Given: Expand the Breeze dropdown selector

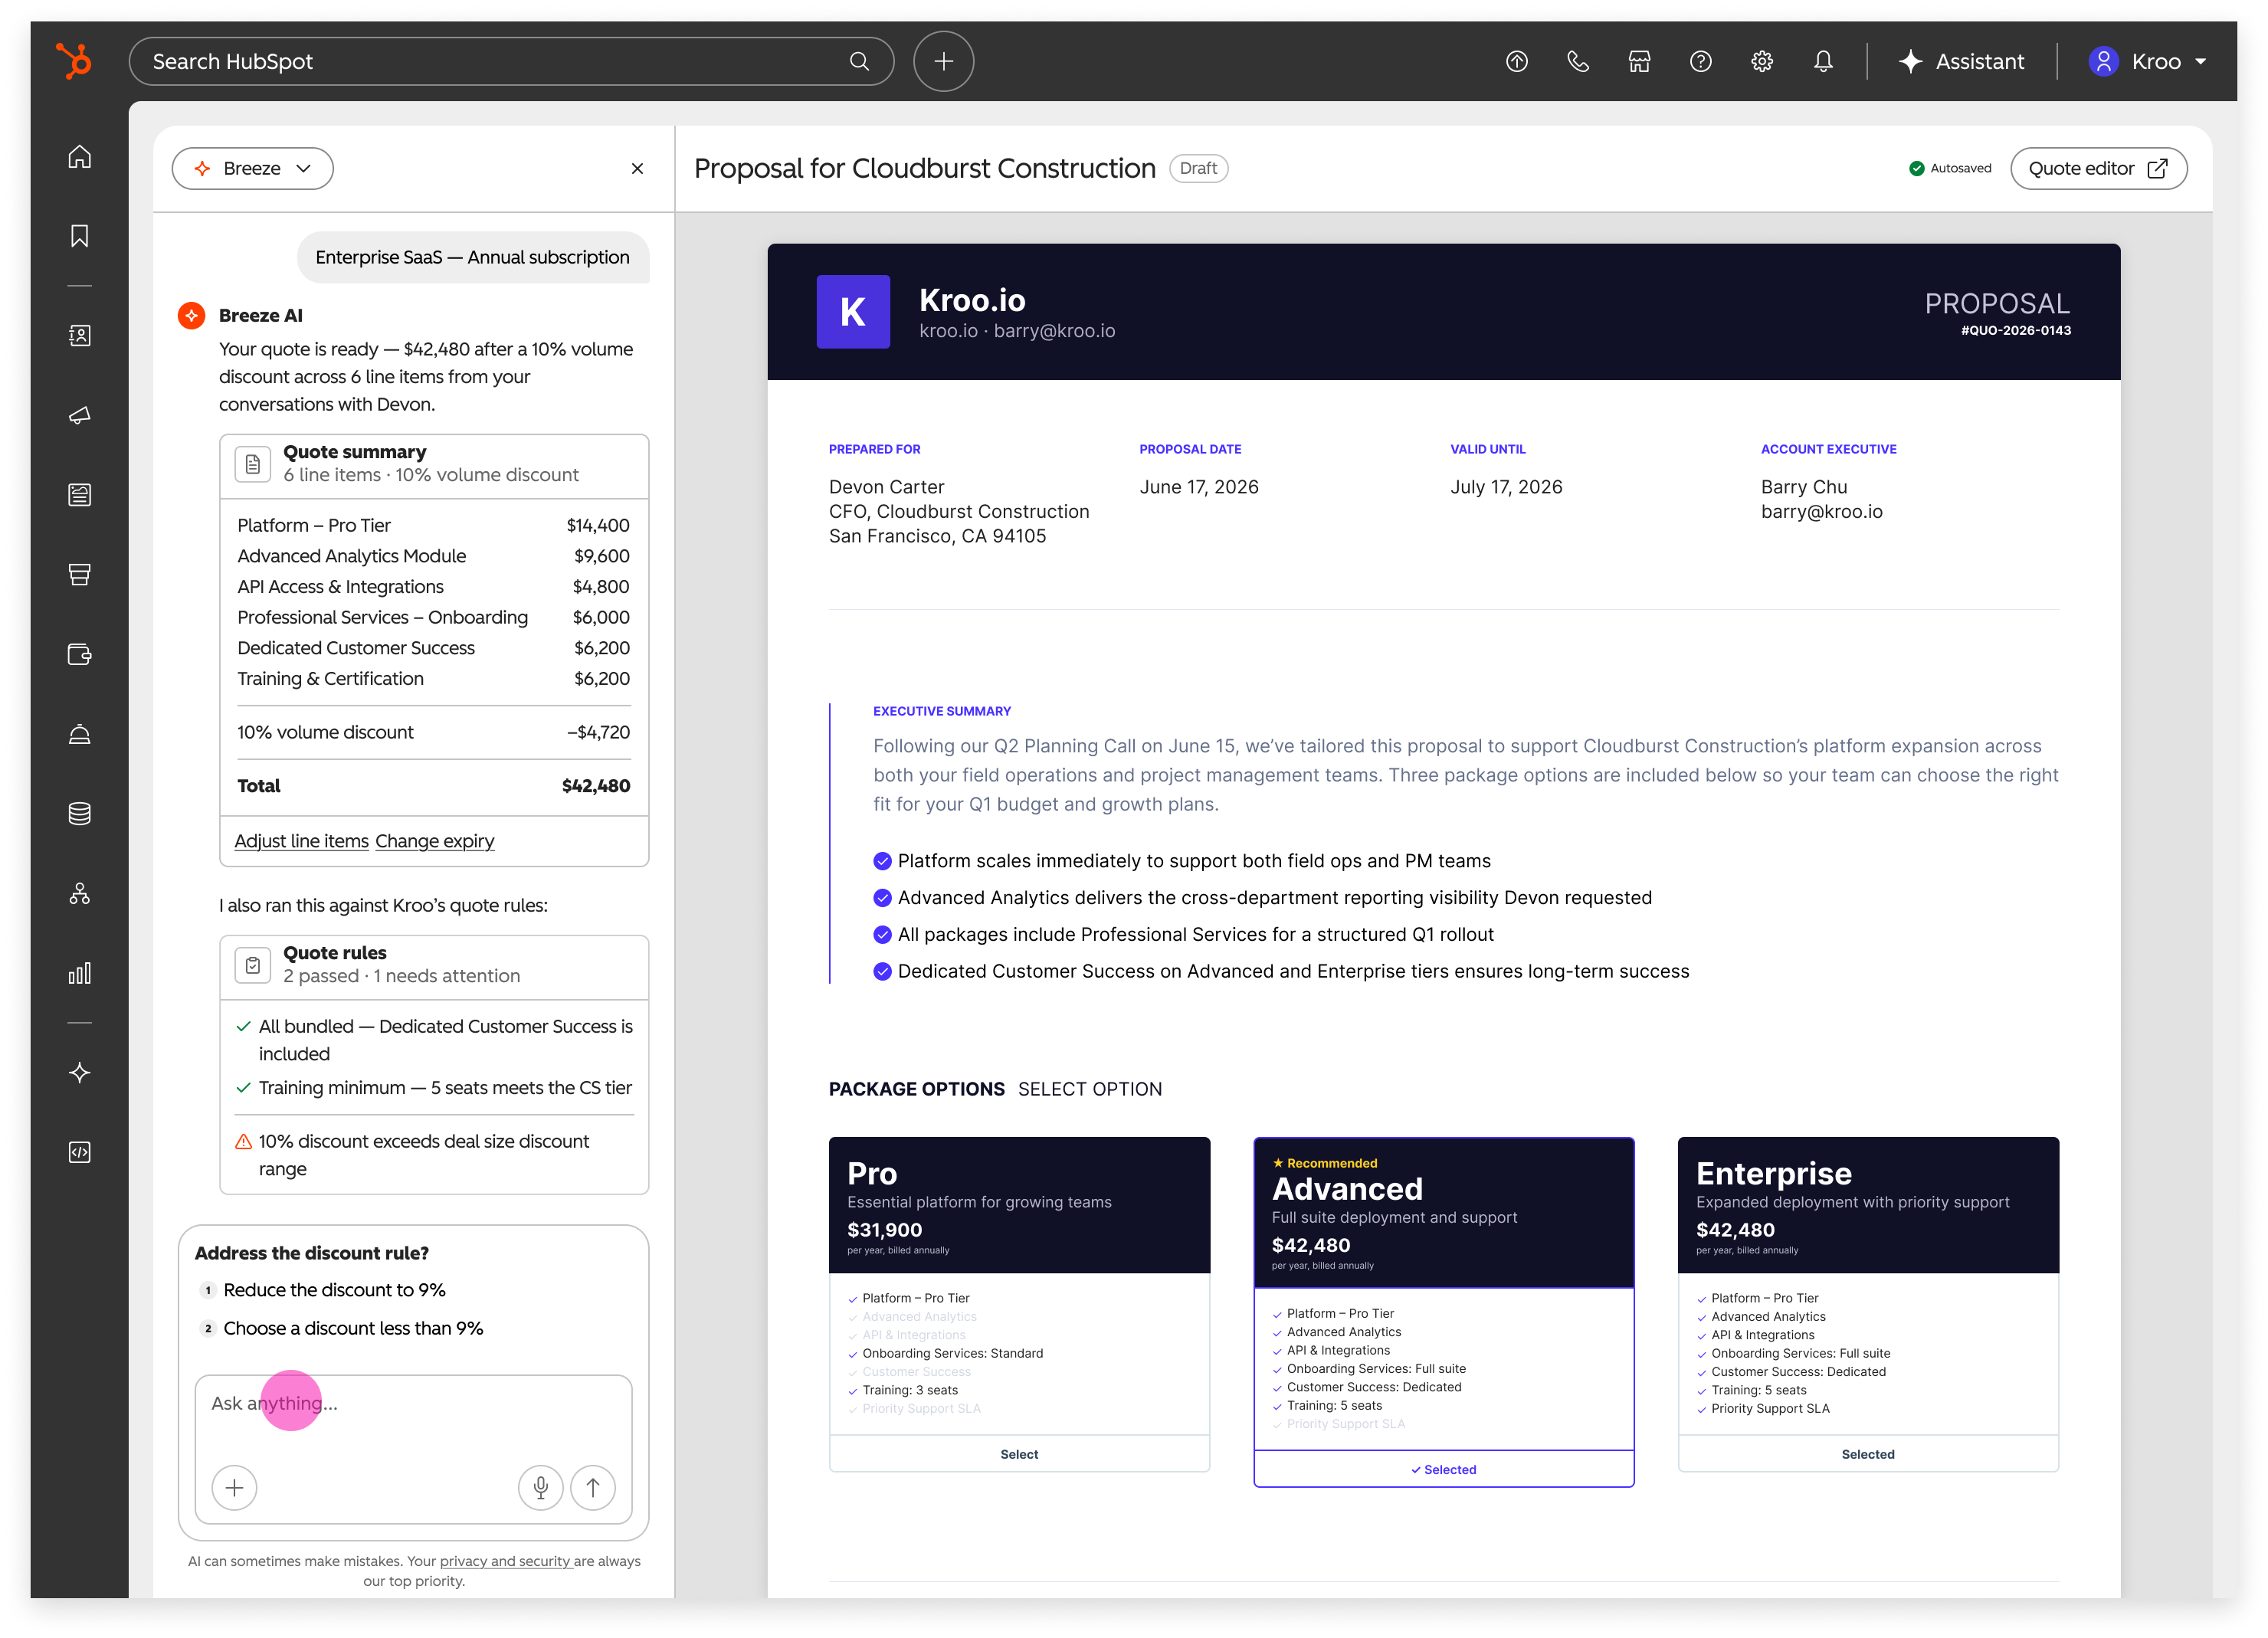Looking at the screenshot, I should 252,168.
